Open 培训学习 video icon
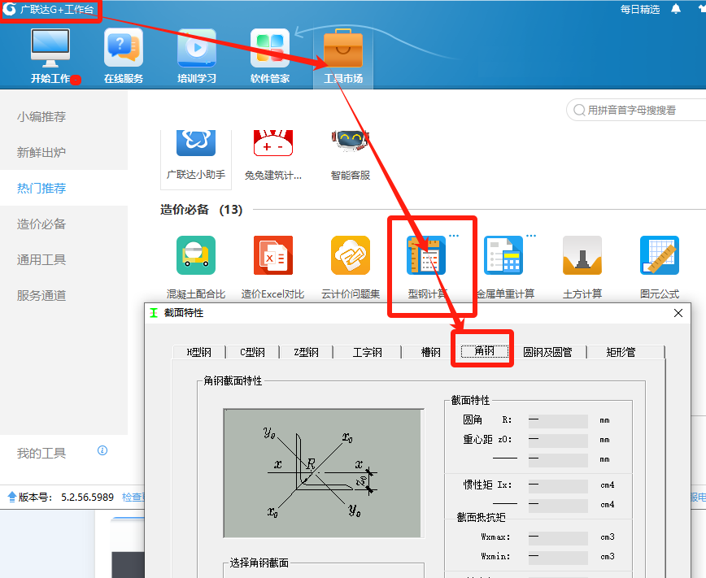Image resolution: width=706 pixels, height=578 pixels. pos(197,48)
